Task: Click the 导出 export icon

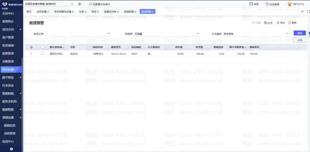Action: 278,23
